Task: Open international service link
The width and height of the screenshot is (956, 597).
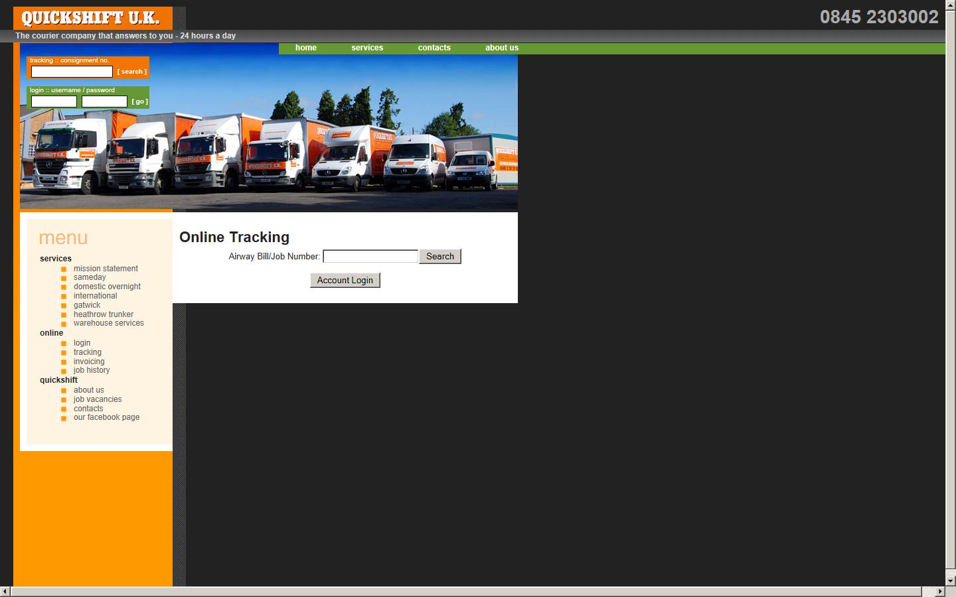Action: click(95, 296)
